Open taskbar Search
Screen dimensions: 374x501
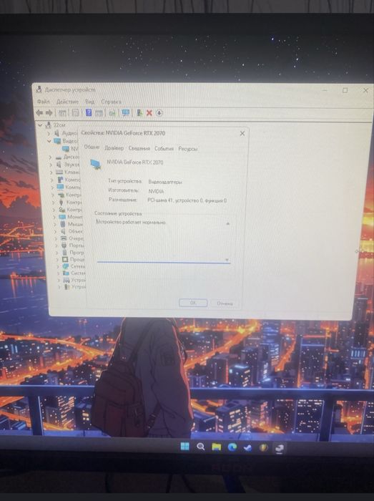200,447
